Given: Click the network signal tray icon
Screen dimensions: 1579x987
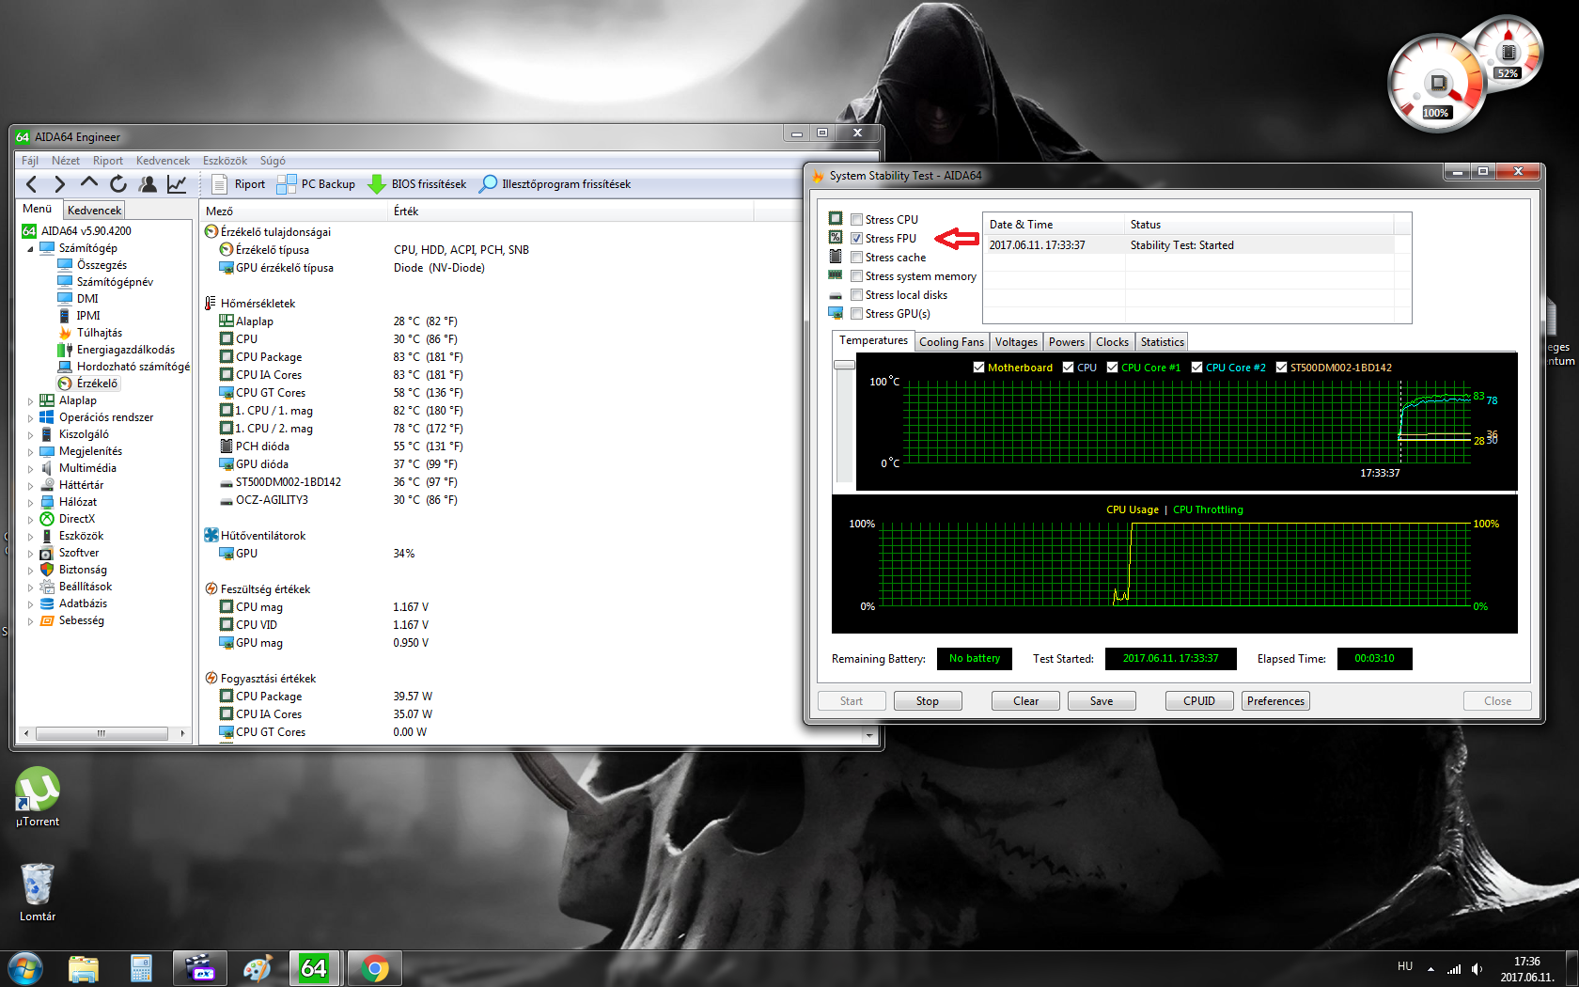Looking at the screenshot, I should coord(1454,969).
